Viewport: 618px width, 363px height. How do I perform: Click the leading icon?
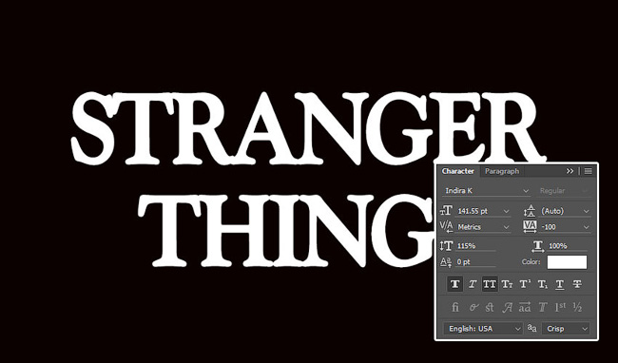531,211
